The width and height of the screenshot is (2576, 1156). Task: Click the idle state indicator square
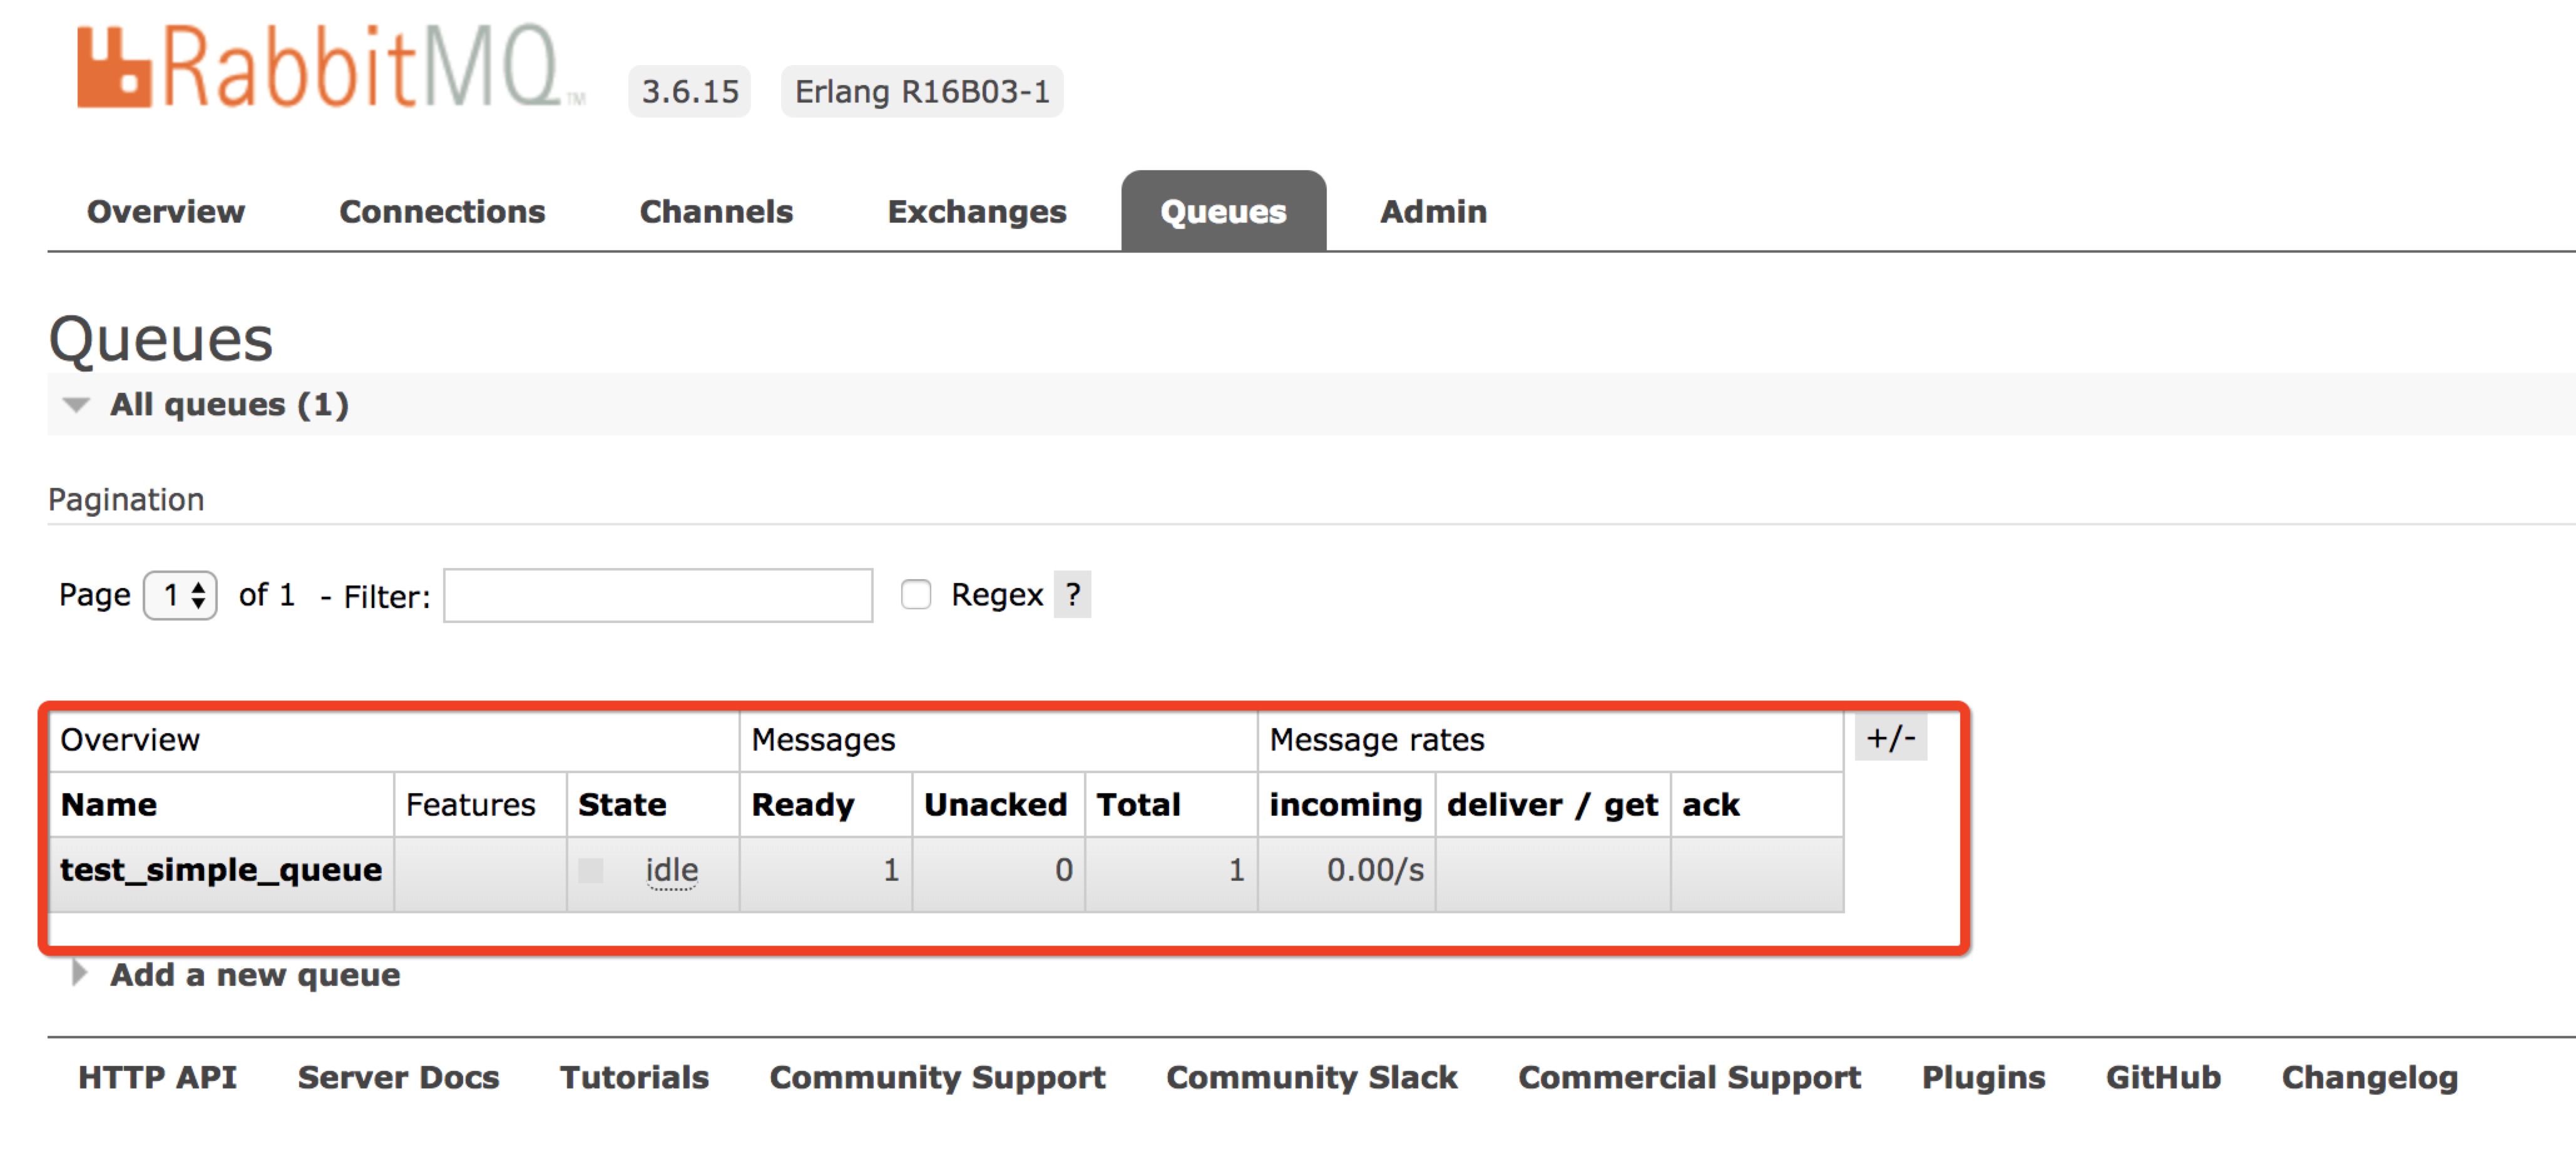[591, 870]
